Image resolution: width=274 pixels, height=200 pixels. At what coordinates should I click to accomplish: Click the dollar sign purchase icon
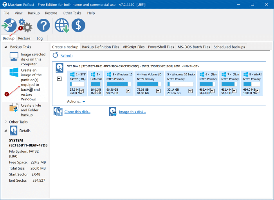[x=78, y=25]
